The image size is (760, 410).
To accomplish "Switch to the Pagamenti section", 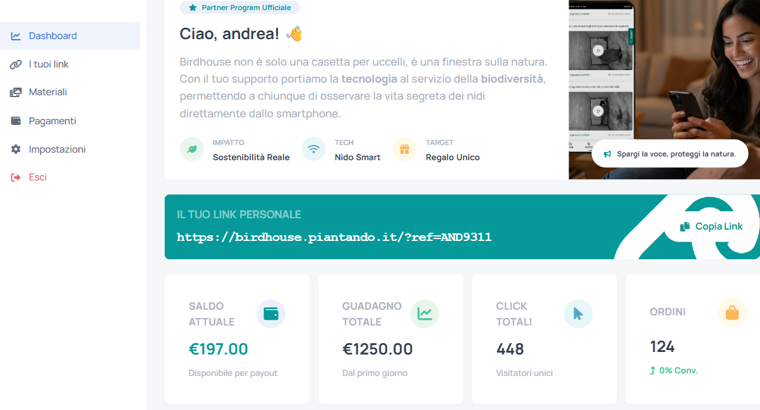I will click(x=52, y=120).
